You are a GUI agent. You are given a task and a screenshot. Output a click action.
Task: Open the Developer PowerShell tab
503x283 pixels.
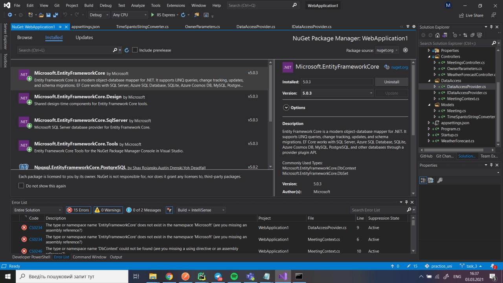tap(31, 257)
